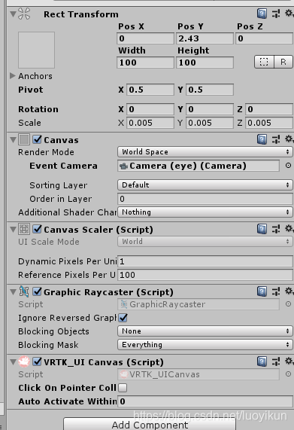The image size is (294, 430).
Task: Collapse the VRTK_UI Canvas component foldout
Action: tap(13, 362)
